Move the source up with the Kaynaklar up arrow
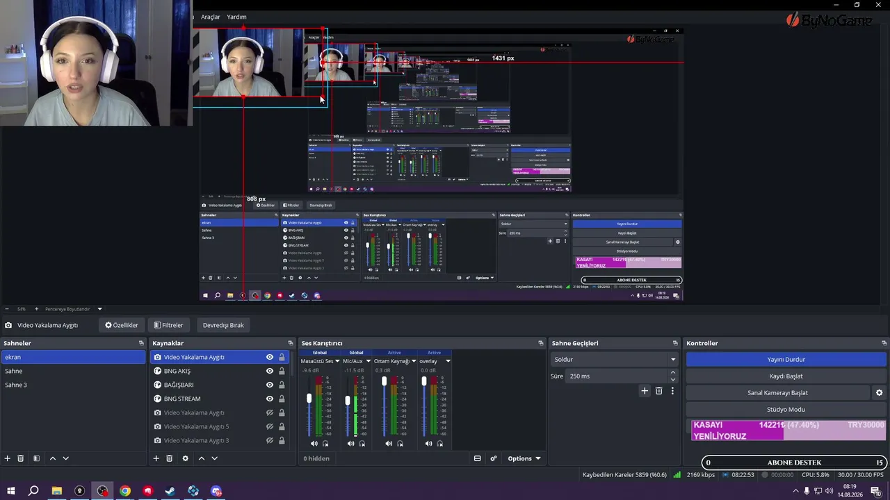 pyautogui.click(x=201, y=458)
